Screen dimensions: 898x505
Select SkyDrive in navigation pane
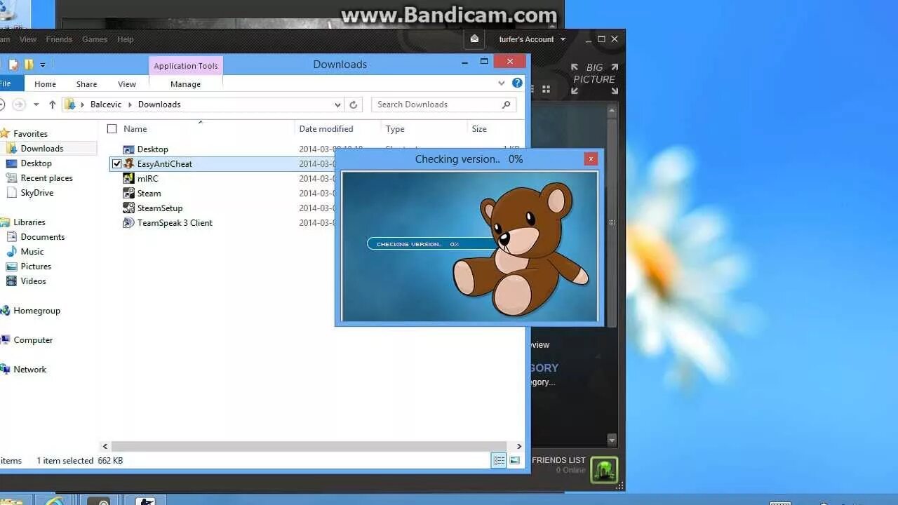36,192
